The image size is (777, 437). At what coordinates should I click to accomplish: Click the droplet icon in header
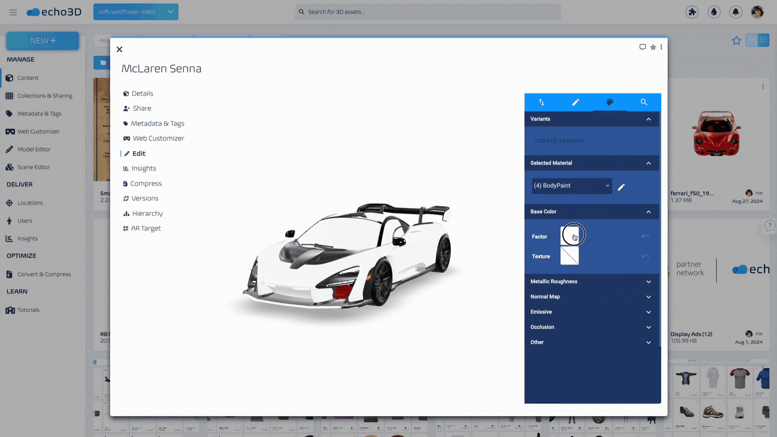point(714,12)
